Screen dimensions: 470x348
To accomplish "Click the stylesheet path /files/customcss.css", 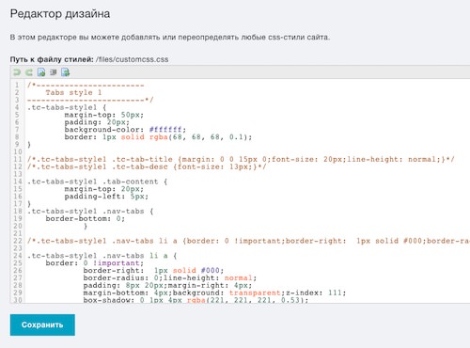I will [x=132, y=59].
